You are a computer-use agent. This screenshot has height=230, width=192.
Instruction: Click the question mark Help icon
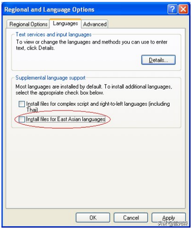coord(172,10)
